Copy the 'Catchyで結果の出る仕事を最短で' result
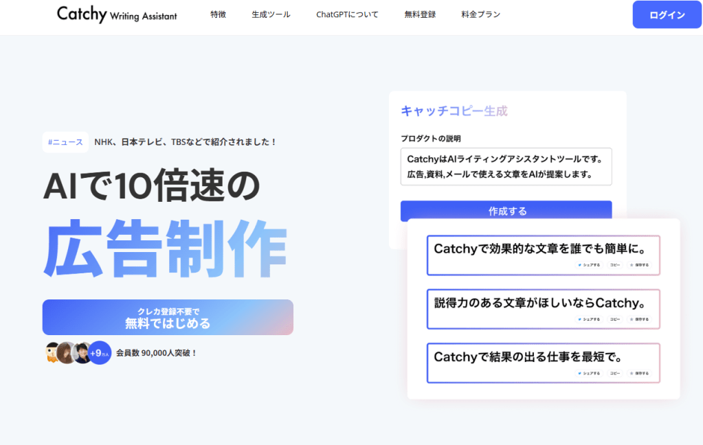Viewport: 703px width, 445px height. pyautogui.click(x=614, y=374)
